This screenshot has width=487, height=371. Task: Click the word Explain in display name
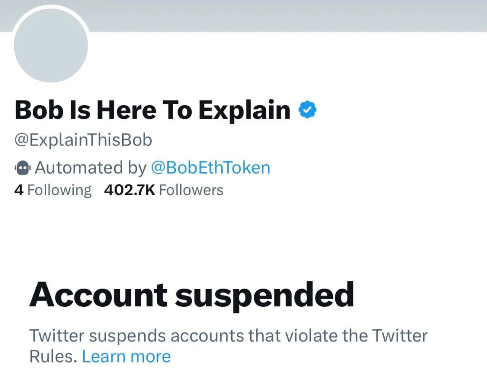244,110
